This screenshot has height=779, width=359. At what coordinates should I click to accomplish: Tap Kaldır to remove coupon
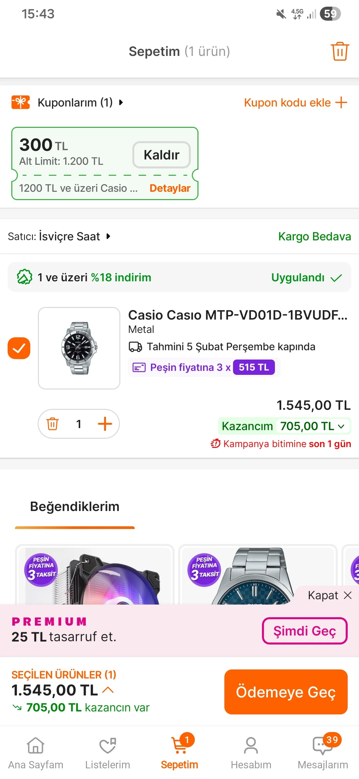(x=162, y=155)
